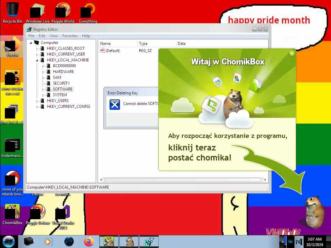Click the blue X error icon

(x=115, y=105)
